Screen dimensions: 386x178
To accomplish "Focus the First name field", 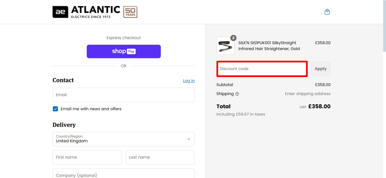I will [x=87, y=157].
